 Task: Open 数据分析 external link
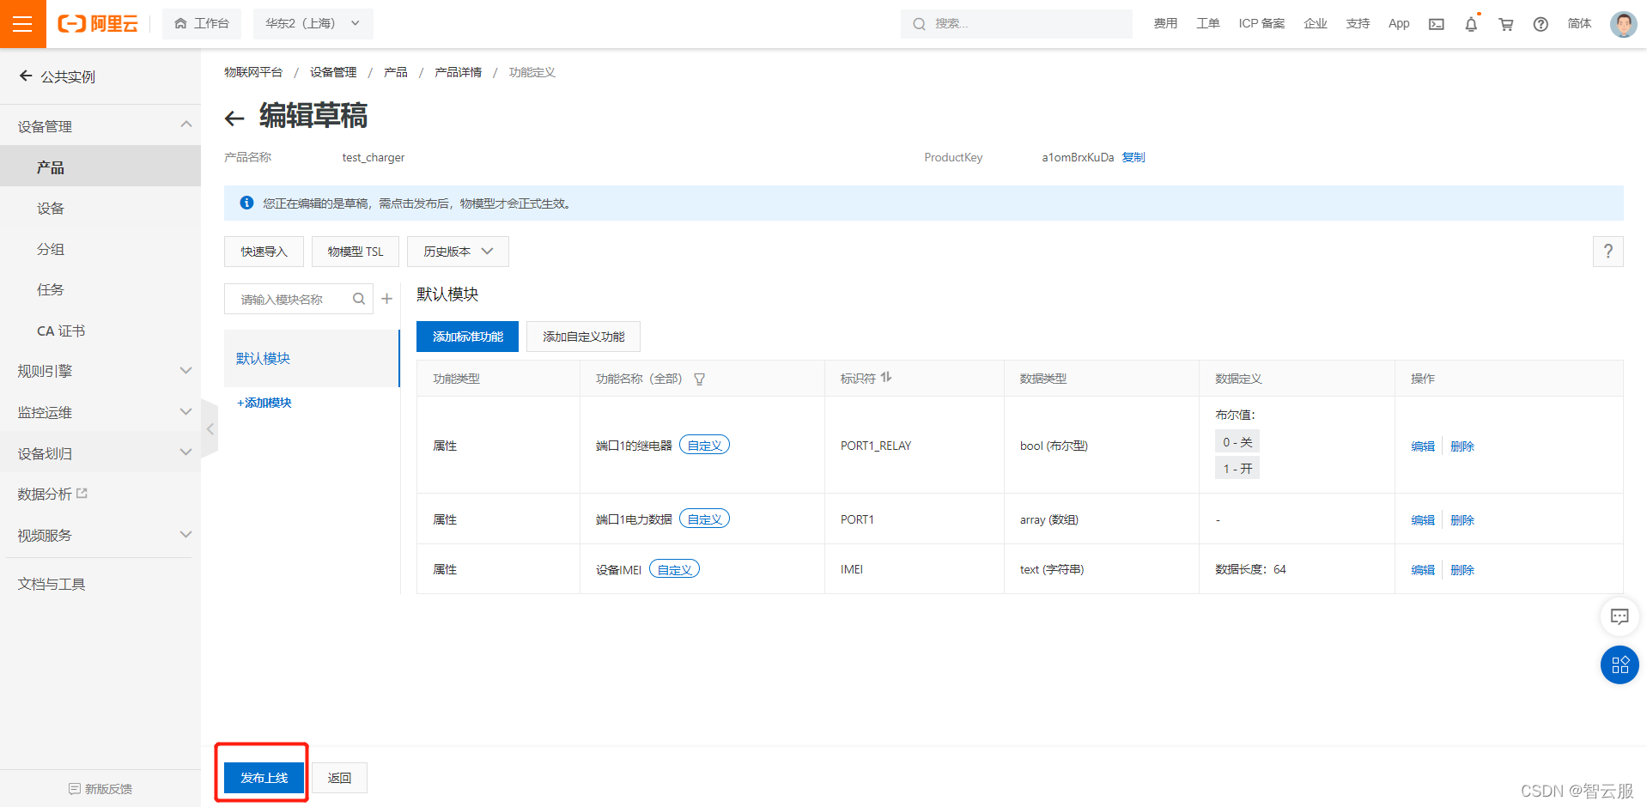click(52, 495)
